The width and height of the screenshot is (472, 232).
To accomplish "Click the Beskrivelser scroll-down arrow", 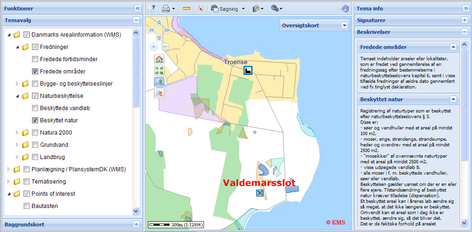I will coord(464,223).
